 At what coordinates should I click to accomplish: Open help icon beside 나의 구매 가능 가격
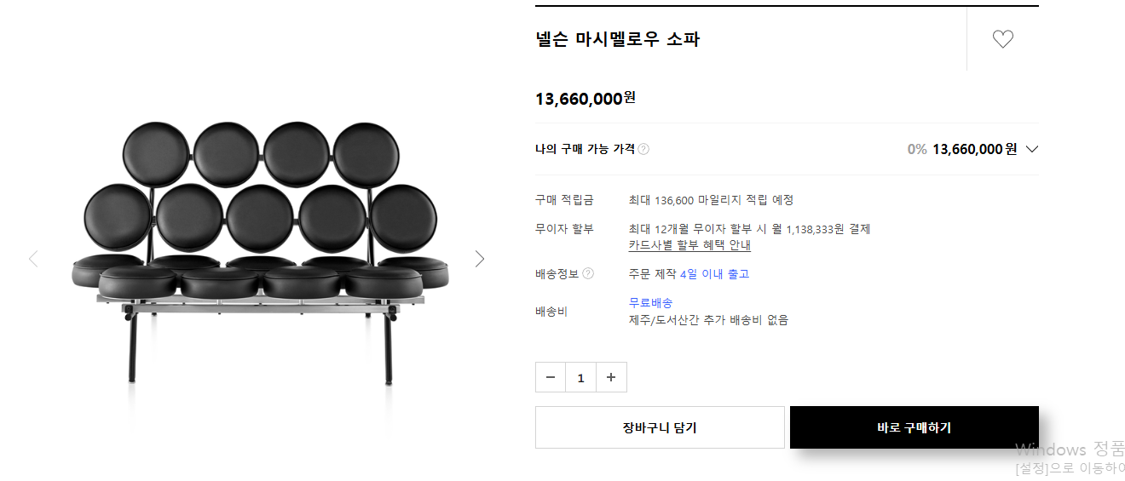tap(643, 149)
